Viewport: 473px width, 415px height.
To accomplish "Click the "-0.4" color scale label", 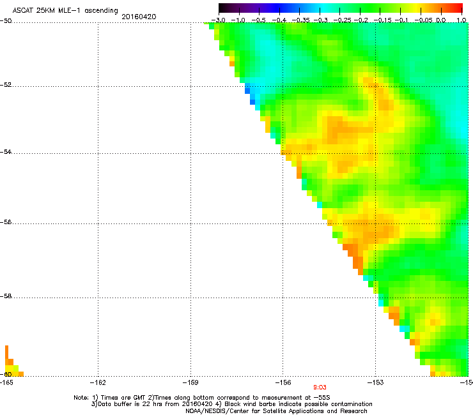I will tap(279, 20).
